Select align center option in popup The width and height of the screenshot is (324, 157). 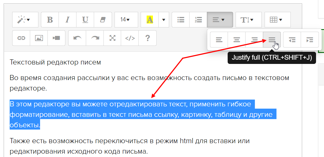pos(236,40)
